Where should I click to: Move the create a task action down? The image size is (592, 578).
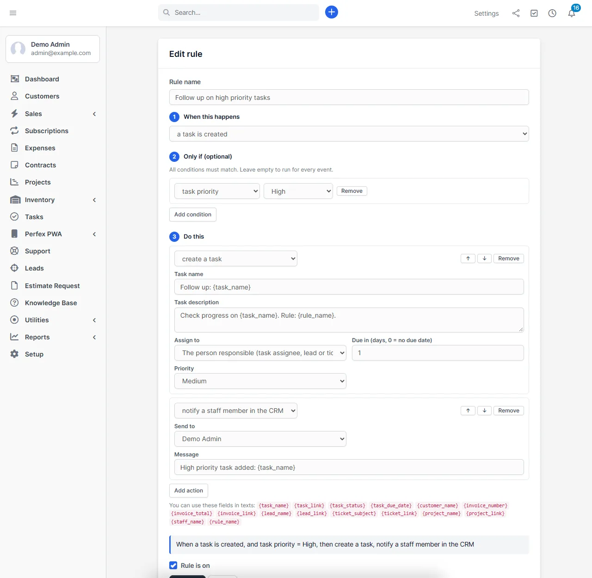pyautogui.click(x=484, y=258)
